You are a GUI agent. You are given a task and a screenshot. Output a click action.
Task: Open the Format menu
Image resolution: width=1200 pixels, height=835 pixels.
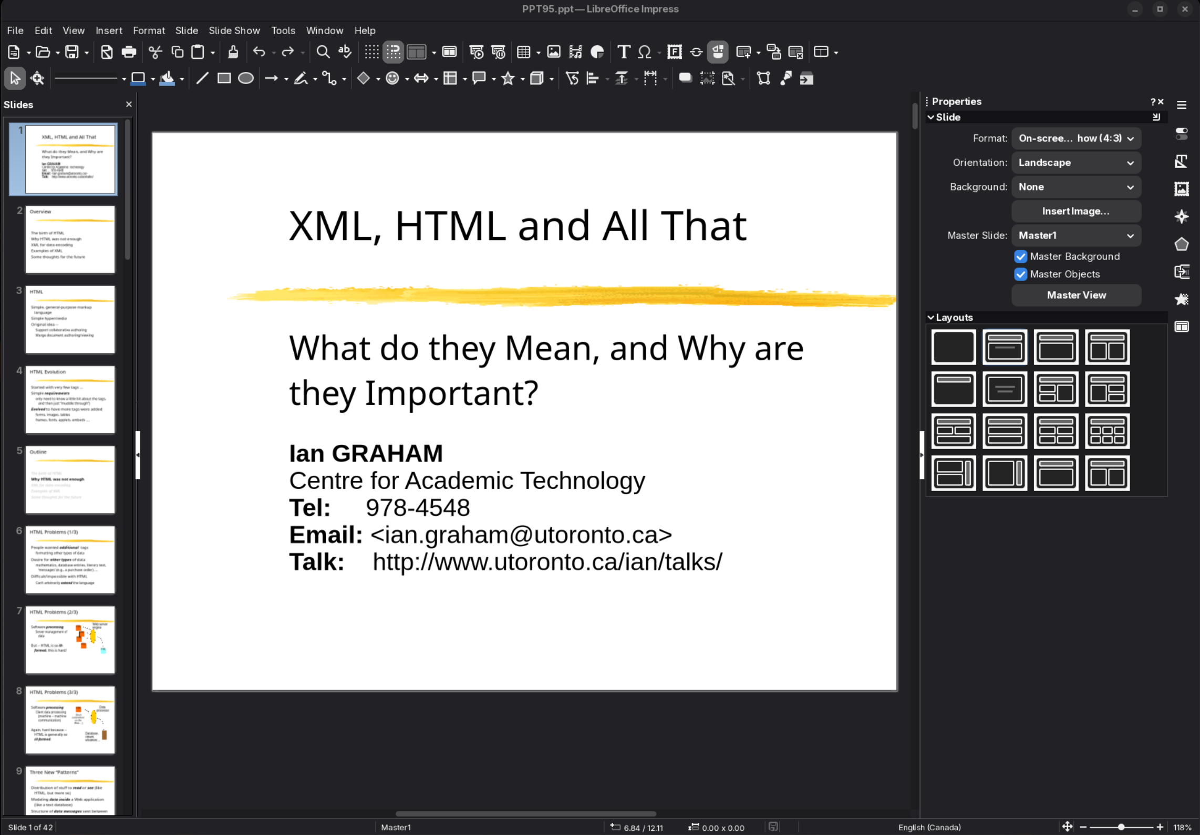(x=149, y=30)
